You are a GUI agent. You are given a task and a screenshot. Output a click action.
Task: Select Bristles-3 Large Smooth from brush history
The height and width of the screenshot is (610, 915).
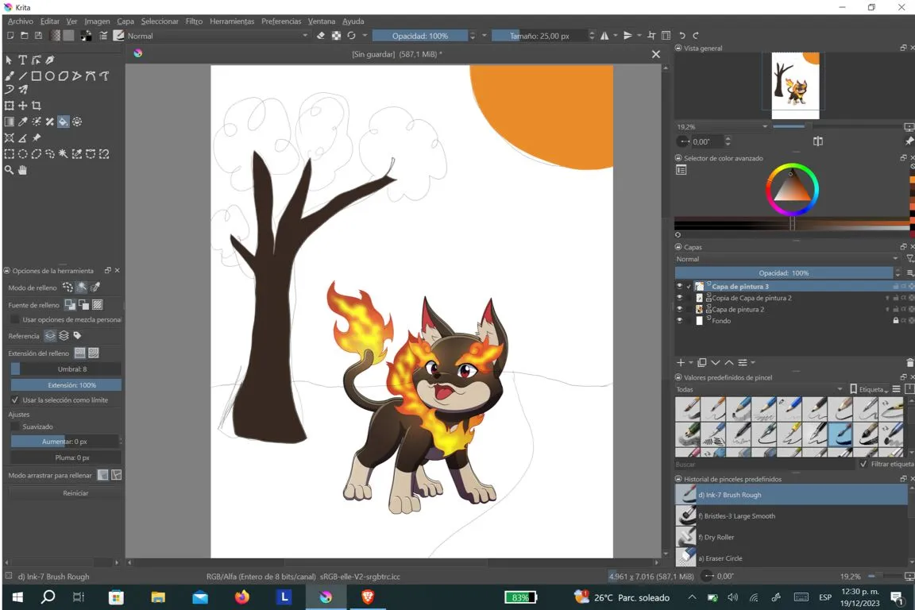[x=791, y=516]
